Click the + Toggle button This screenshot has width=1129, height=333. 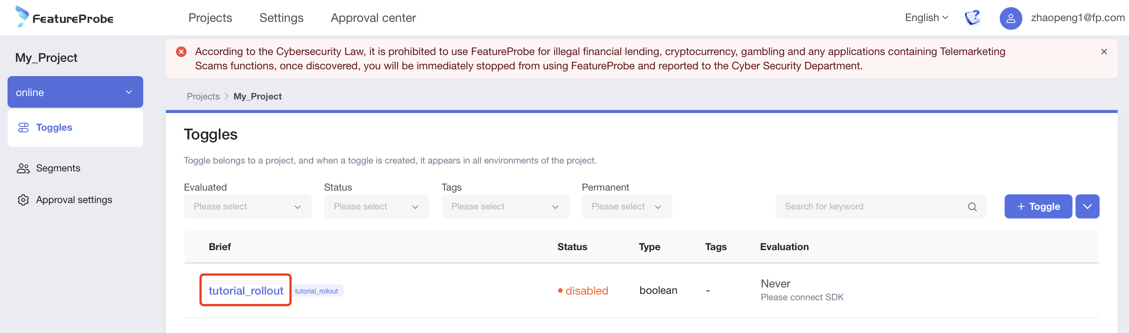[1038, 207]
